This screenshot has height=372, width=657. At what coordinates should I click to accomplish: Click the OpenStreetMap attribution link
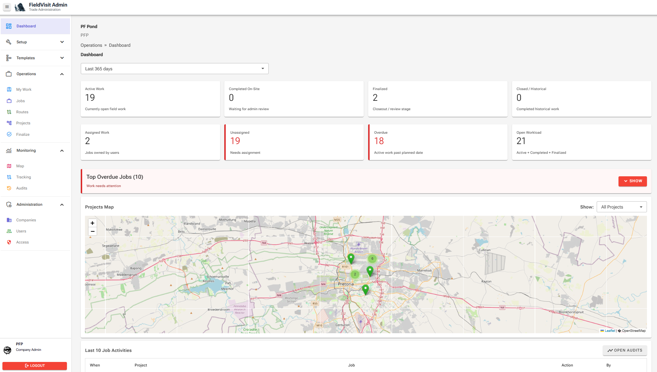(633, 330)
